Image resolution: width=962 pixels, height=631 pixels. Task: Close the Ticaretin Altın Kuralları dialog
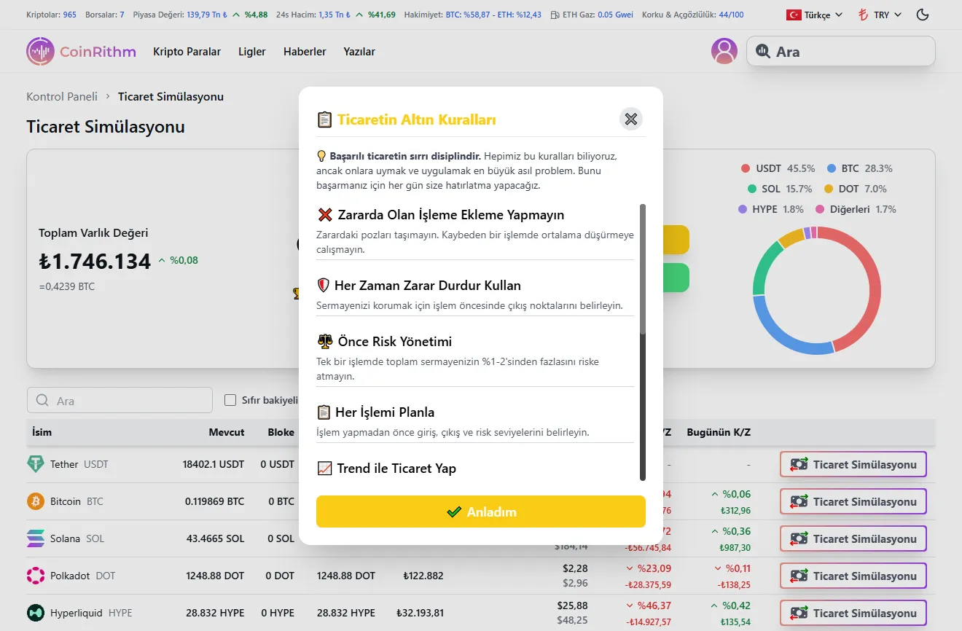click(630, 119)
